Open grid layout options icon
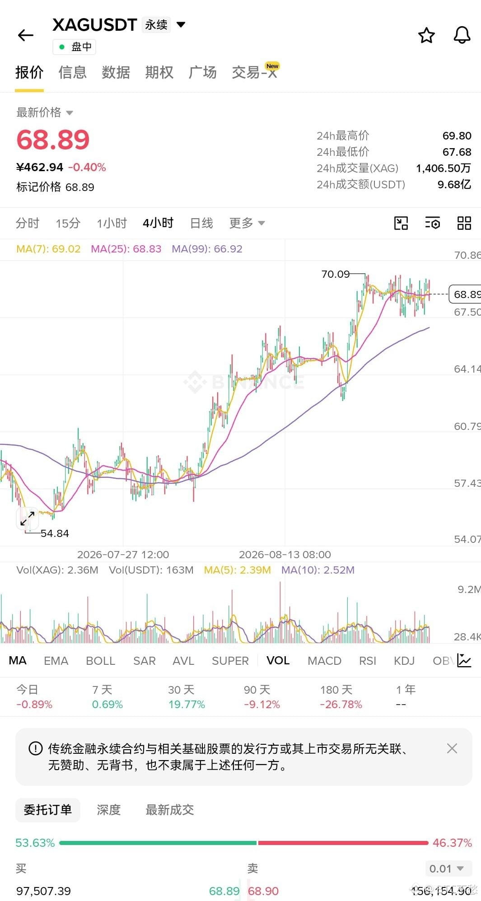This screenshot has width=481, height=901. pos(464,223)
